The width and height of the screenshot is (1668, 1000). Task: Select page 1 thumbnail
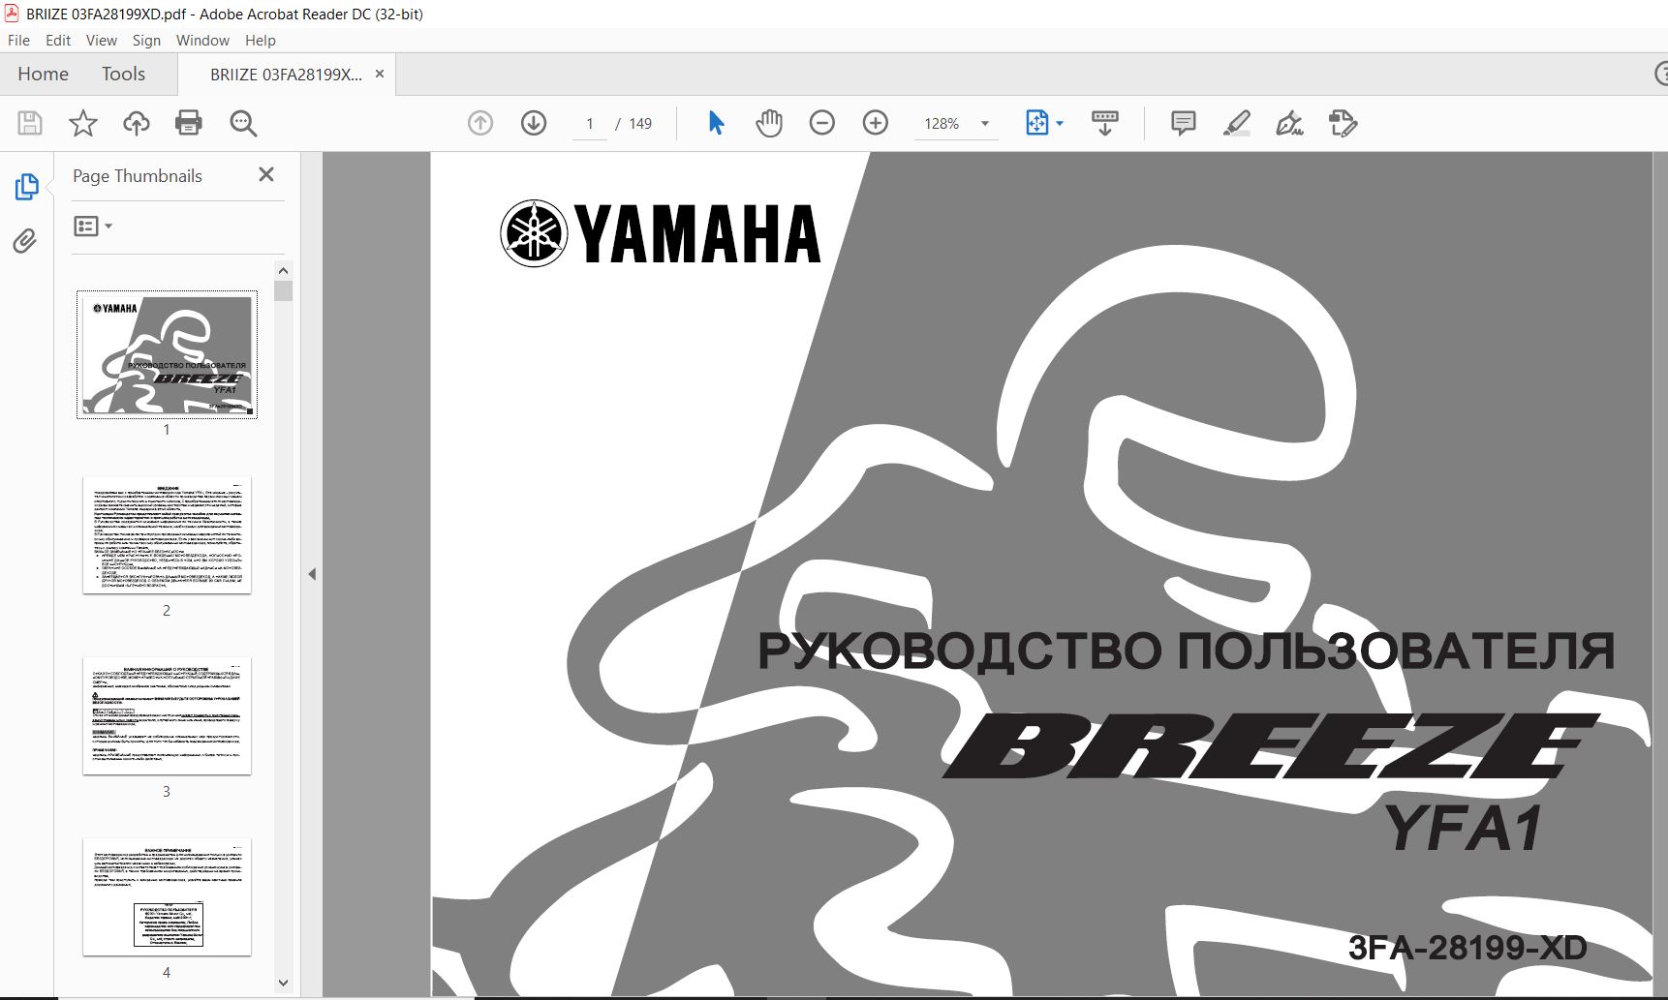coord(167,354)
